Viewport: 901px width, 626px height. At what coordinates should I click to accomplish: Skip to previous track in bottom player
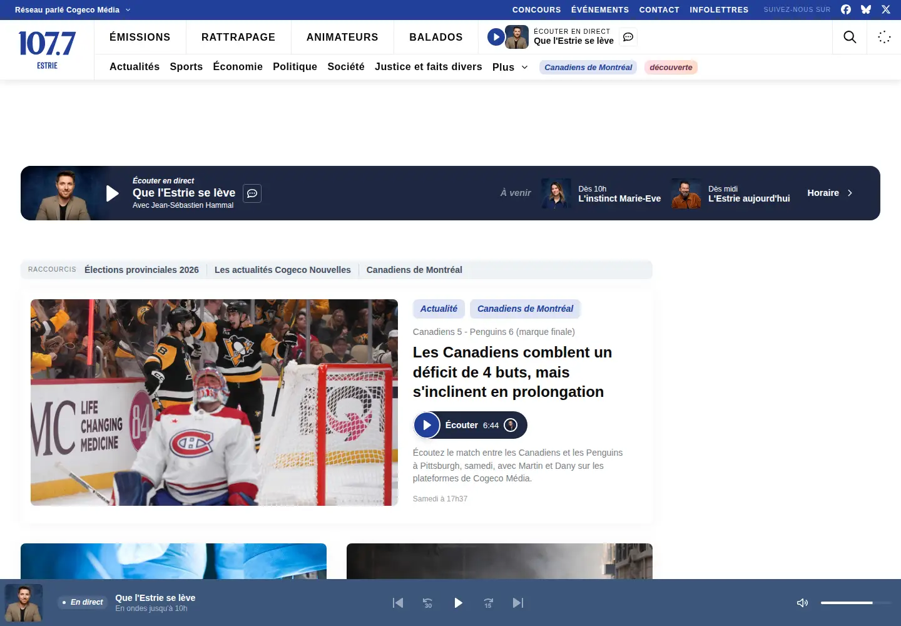click(398, 603)
